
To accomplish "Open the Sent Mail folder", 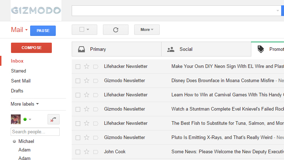I will [21, 81].
